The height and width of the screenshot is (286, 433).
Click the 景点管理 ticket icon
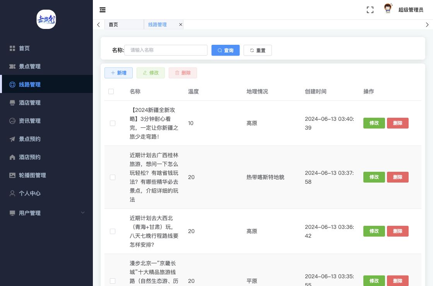12,66
